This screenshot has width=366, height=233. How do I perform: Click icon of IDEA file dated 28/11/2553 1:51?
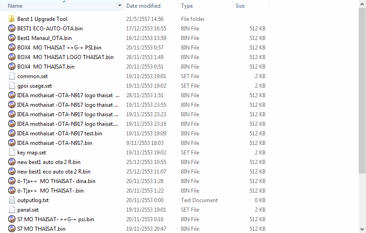tap(12, 95)
